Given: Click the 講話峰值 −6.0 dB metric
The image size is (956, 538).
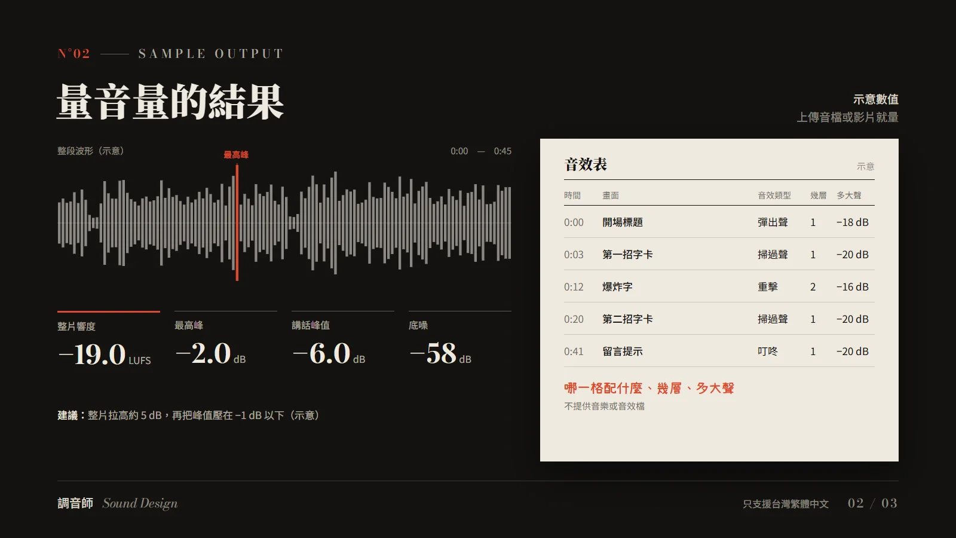Looking at the screenshot, I should (x=329, y=353).
